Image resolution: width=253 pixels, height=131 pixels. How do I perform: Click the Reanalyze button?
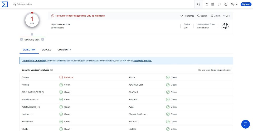[x=187, y=16]
